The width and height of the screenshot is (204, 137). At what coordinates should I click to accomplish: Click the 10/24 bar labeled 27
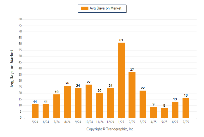click(x=89, y=101)
